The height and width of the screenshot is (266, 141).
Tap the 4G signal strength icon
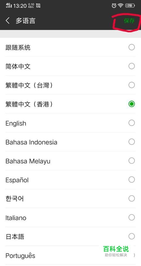click(9, 5)
